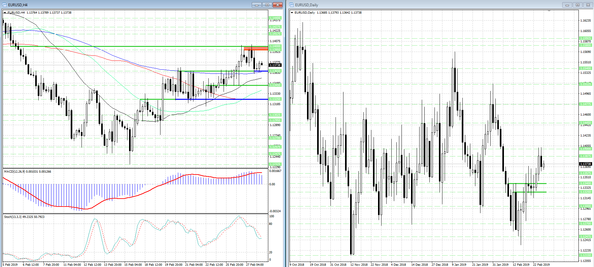
Task: Click the 9 Oct 2018 date label on Daily
Action: (297, 265)
